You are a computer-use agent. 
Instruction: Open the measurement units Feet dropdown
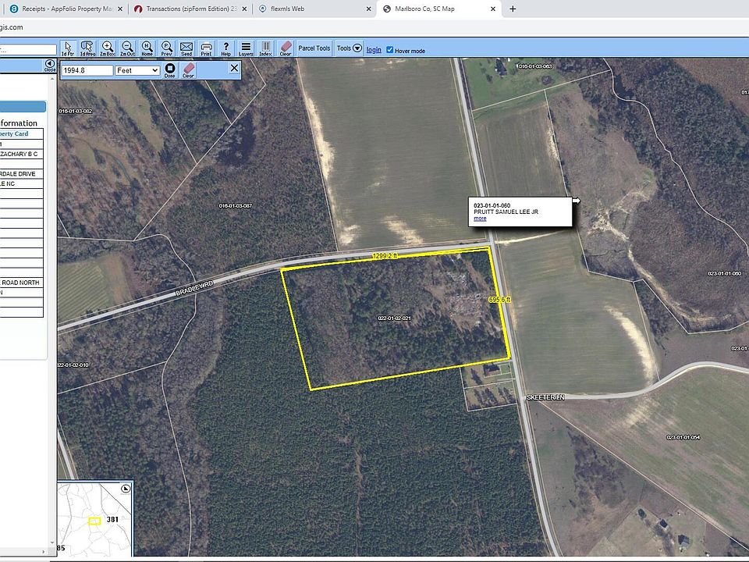pyautogui.click(x=137, y=70)
